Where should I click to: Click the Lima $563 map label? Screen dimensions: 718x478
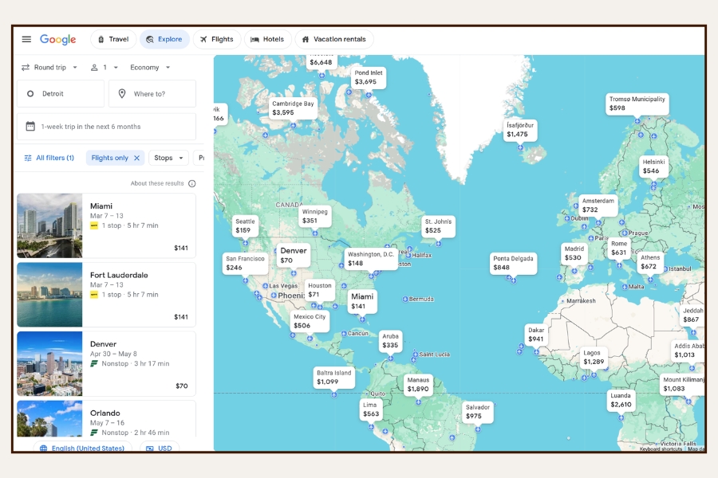(370, 409)
